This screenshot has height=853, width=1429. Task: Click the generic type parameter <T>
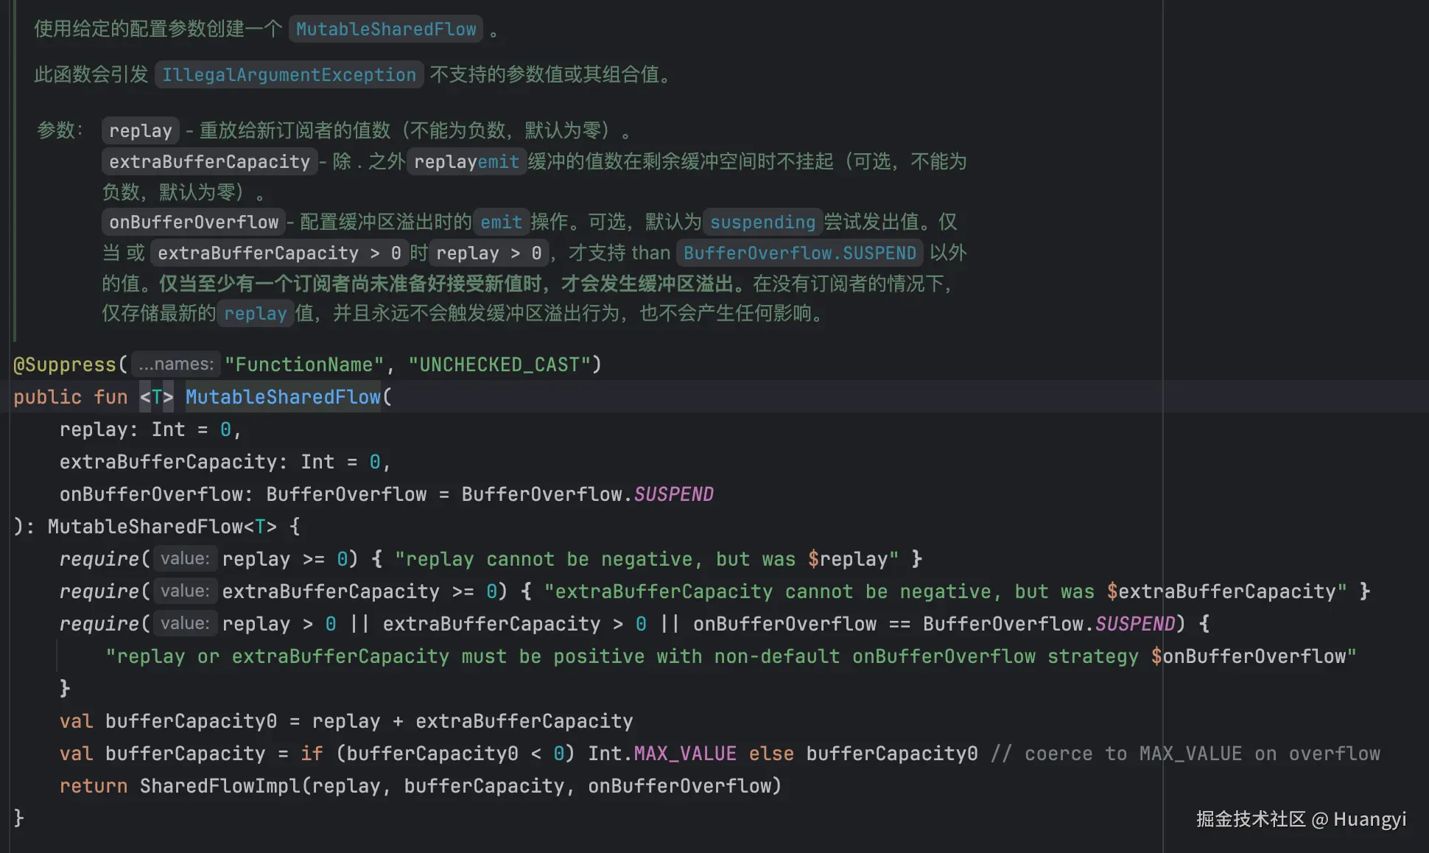[155, 396]
